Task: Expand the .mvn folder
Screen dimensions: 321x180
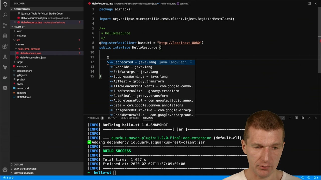Action: tap(19, 31)
